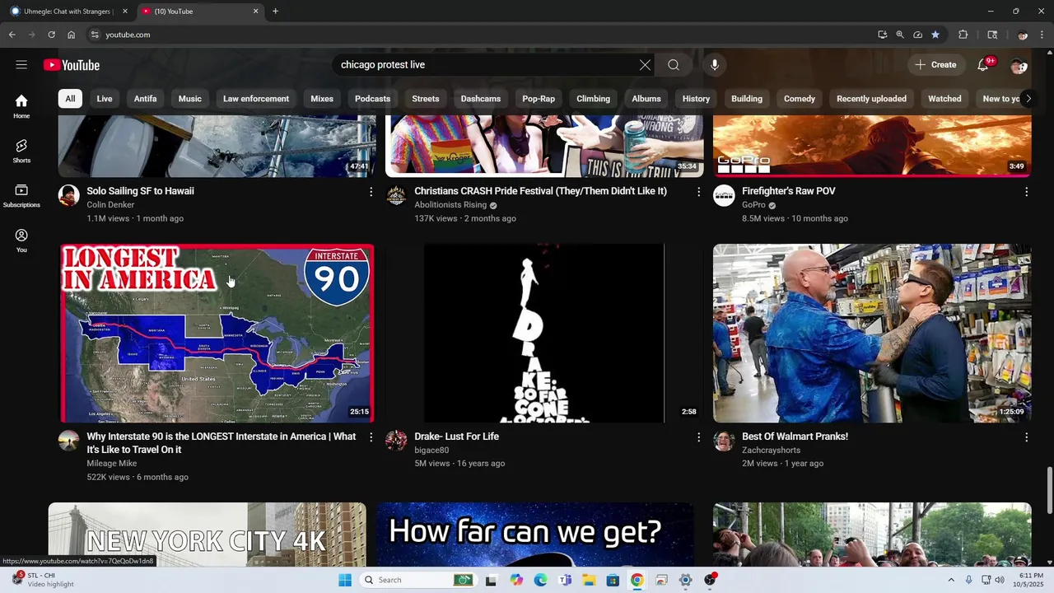Open the Why Interstate 90 video title
This screenshot has height=593, width=1054.
pos(222,443)
